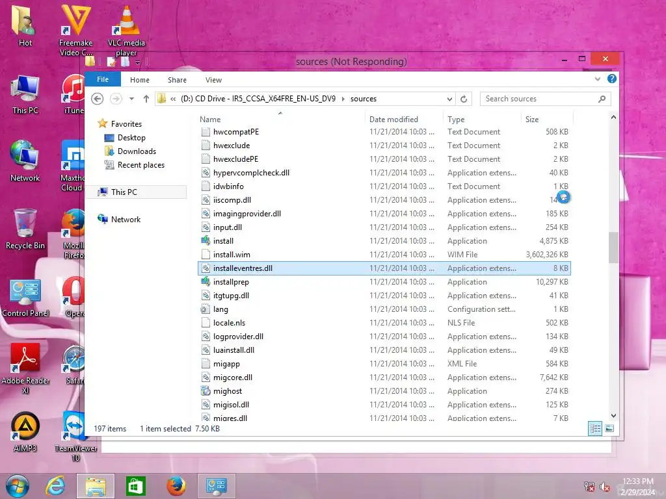Select the migapp XML file
The height and width of the screenshot is (499, 666).
(x=384, y=364)
